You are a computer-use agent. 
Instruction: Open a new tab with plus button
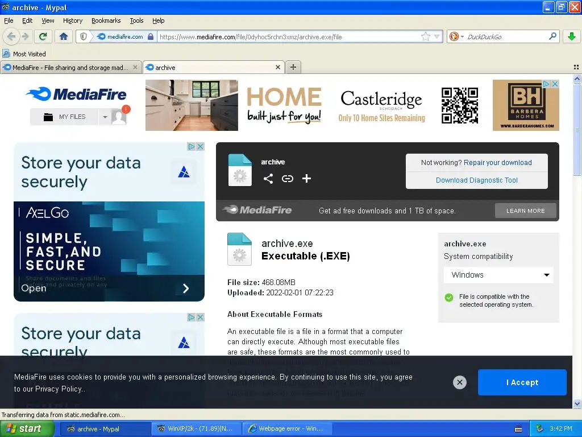tap(293, 67)
